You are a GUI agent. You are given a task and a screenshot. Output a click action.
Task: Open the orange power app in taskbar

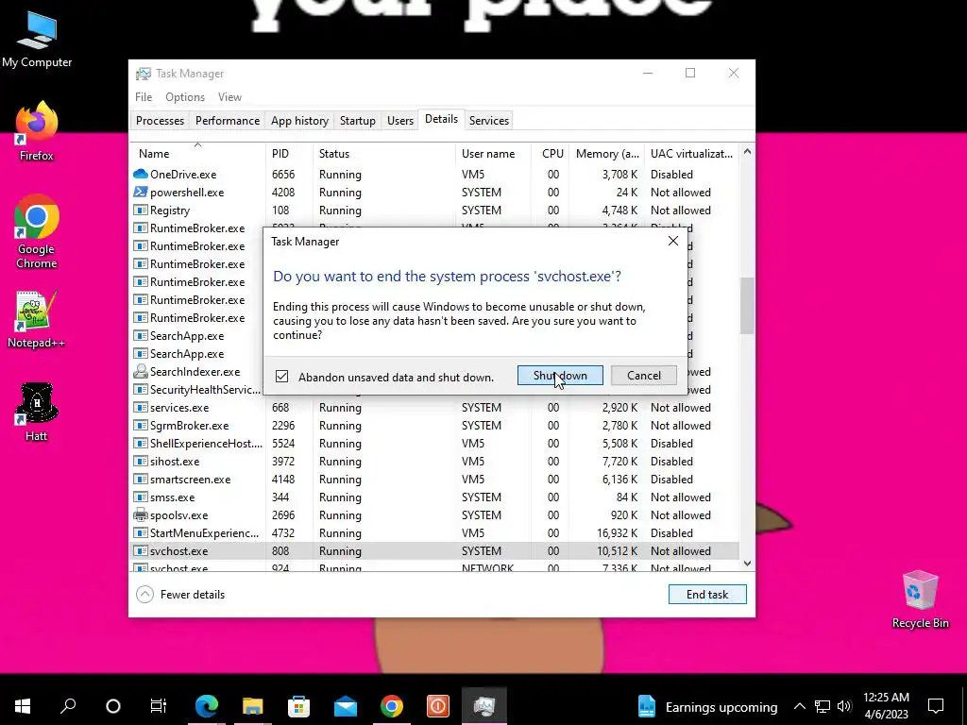pyautogui.click(x=438, y=706)
